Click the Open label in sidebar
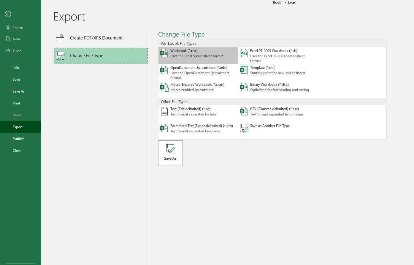This screenshot has width=414, height=265. tap(17, 51)
